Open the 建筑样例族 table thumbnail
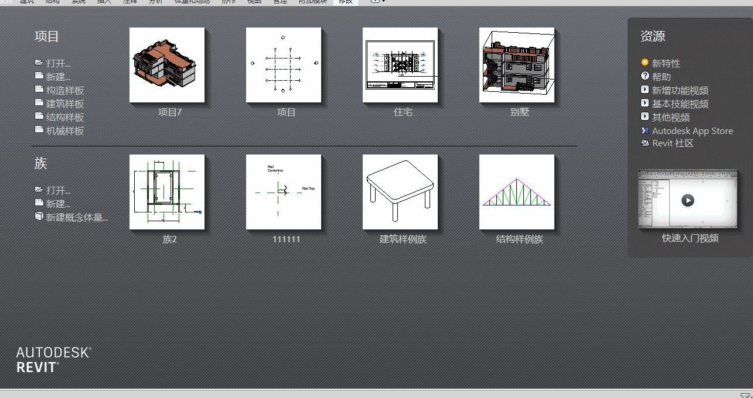This screenshot has width=753, height=398. pyautogui.click(x=400, y=192)
